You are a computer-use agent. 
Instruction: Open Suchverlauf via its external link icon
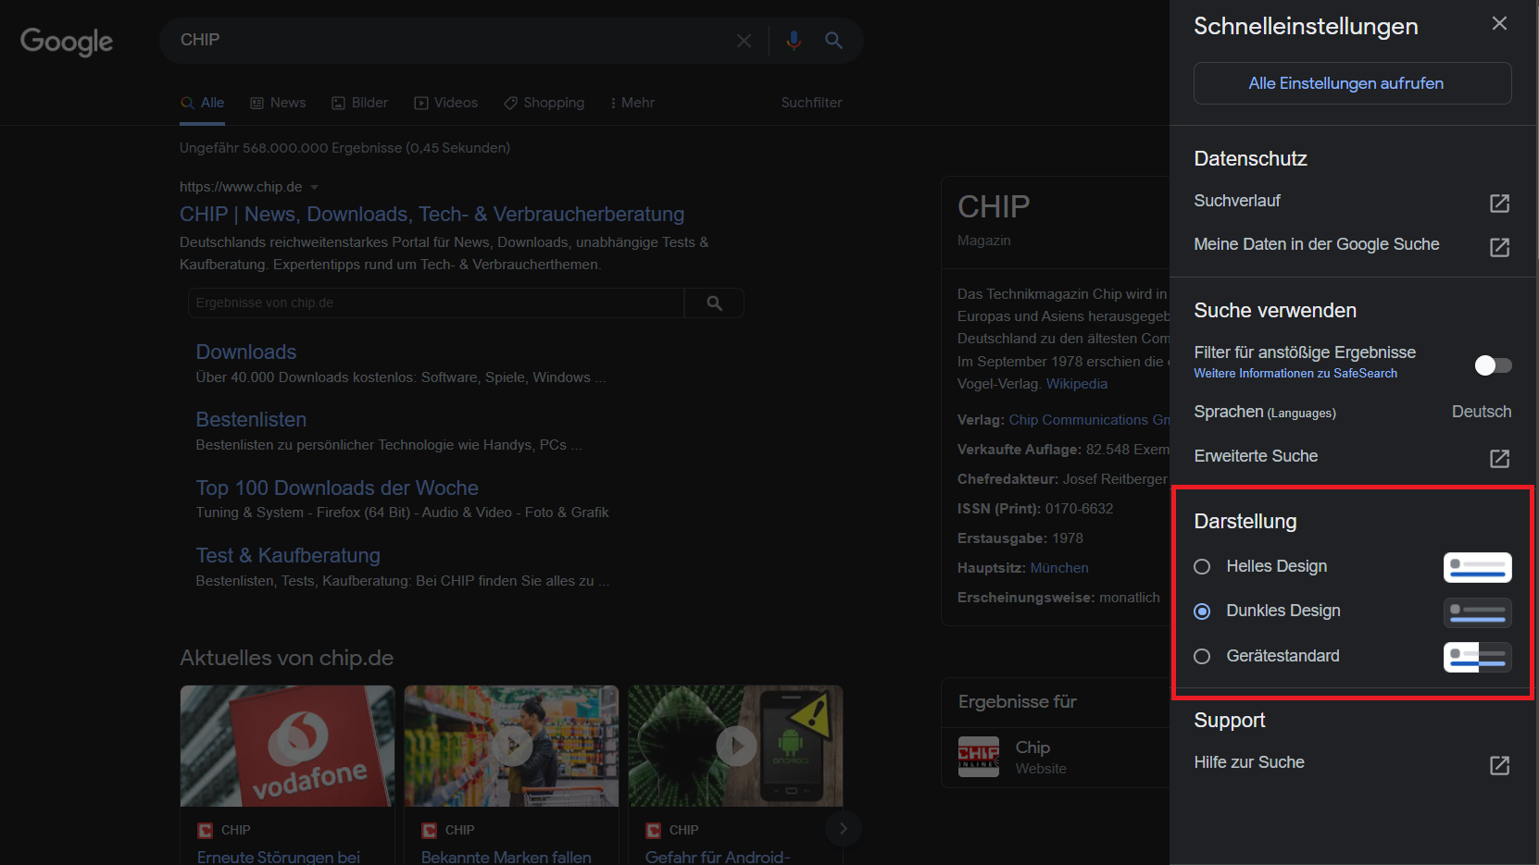(1499, 204)
